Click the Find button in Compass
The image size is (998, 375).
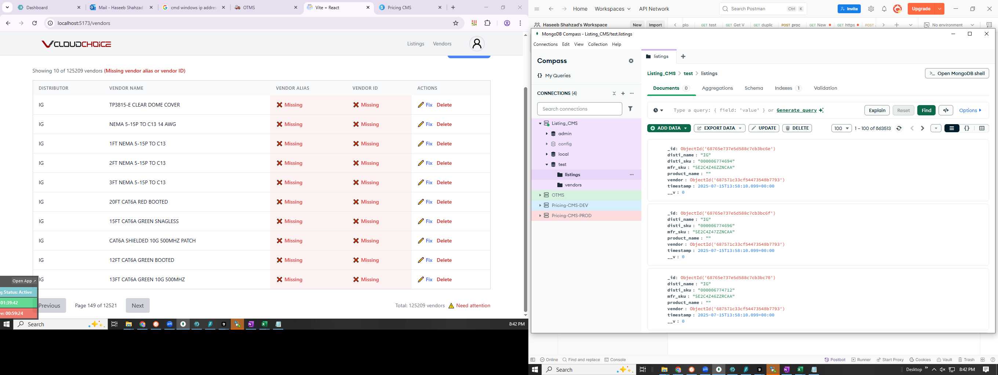(926, 110)
